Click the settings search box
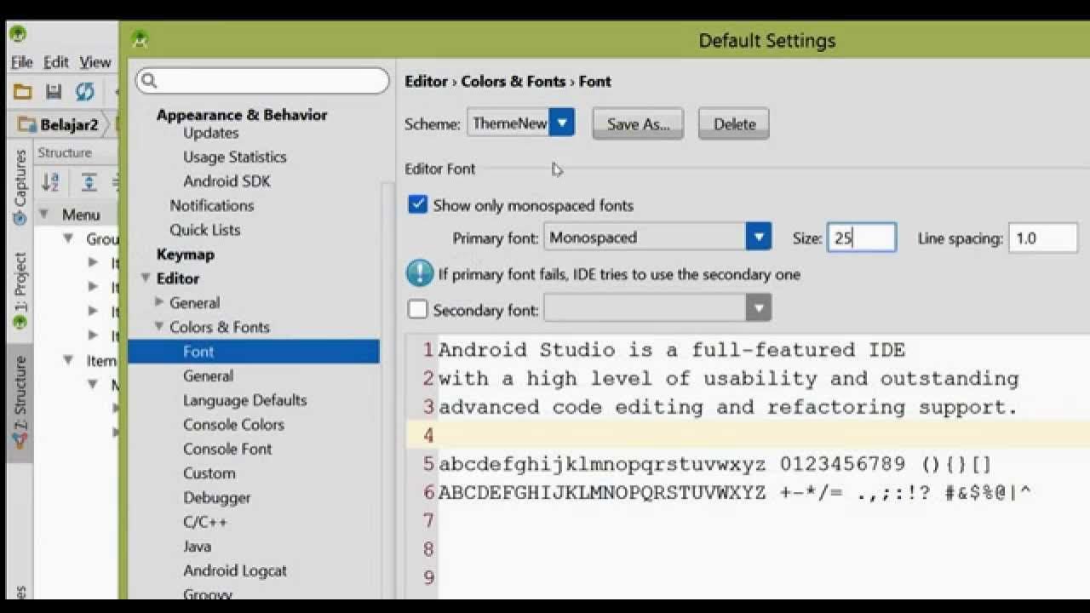 click(261, 80)
